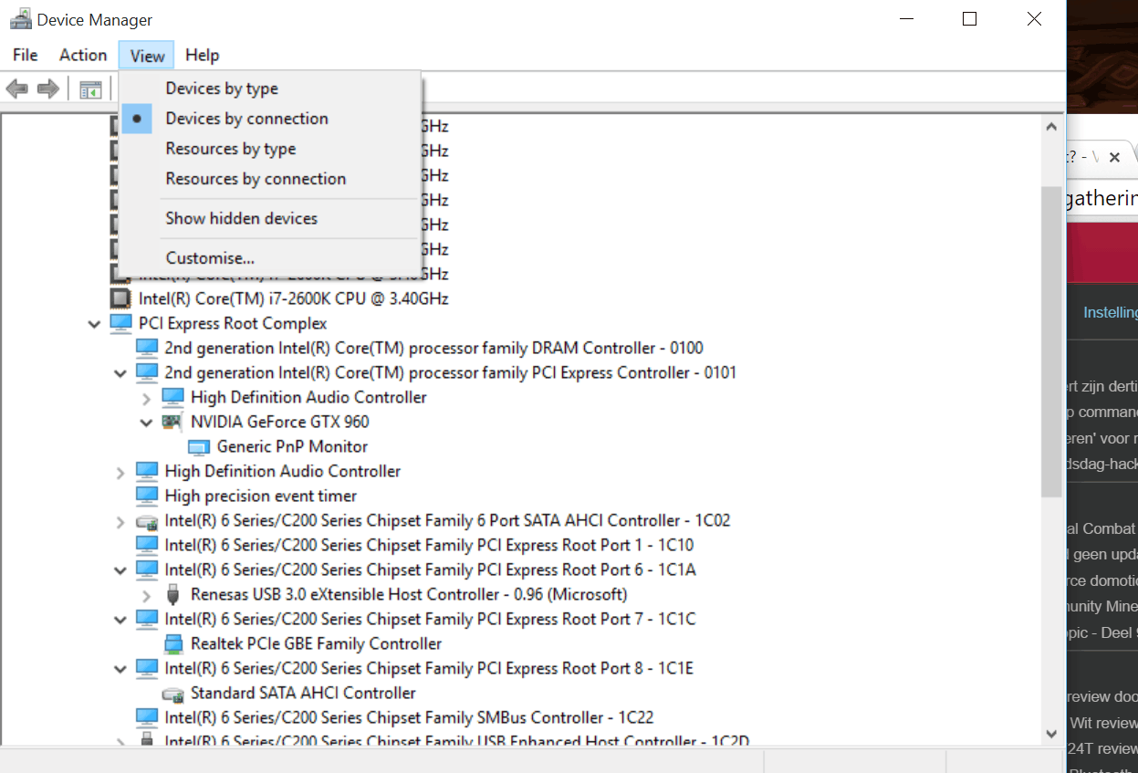This screenshot has width=1138, height=773.
Task: Open the File menu
Action: pyautogui.click(x=26, y=55)
